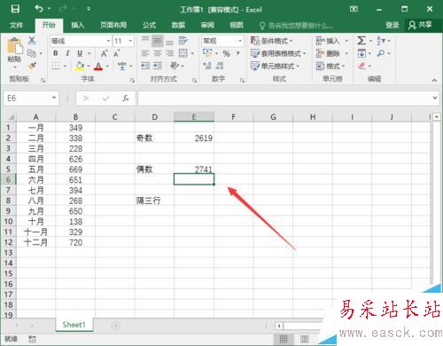Switch to Formulas tab

pyautogui.click(x=149, y=25)
